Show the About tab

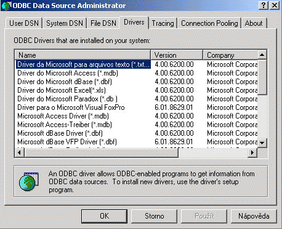pyautogui.click(x=254, y=23)
